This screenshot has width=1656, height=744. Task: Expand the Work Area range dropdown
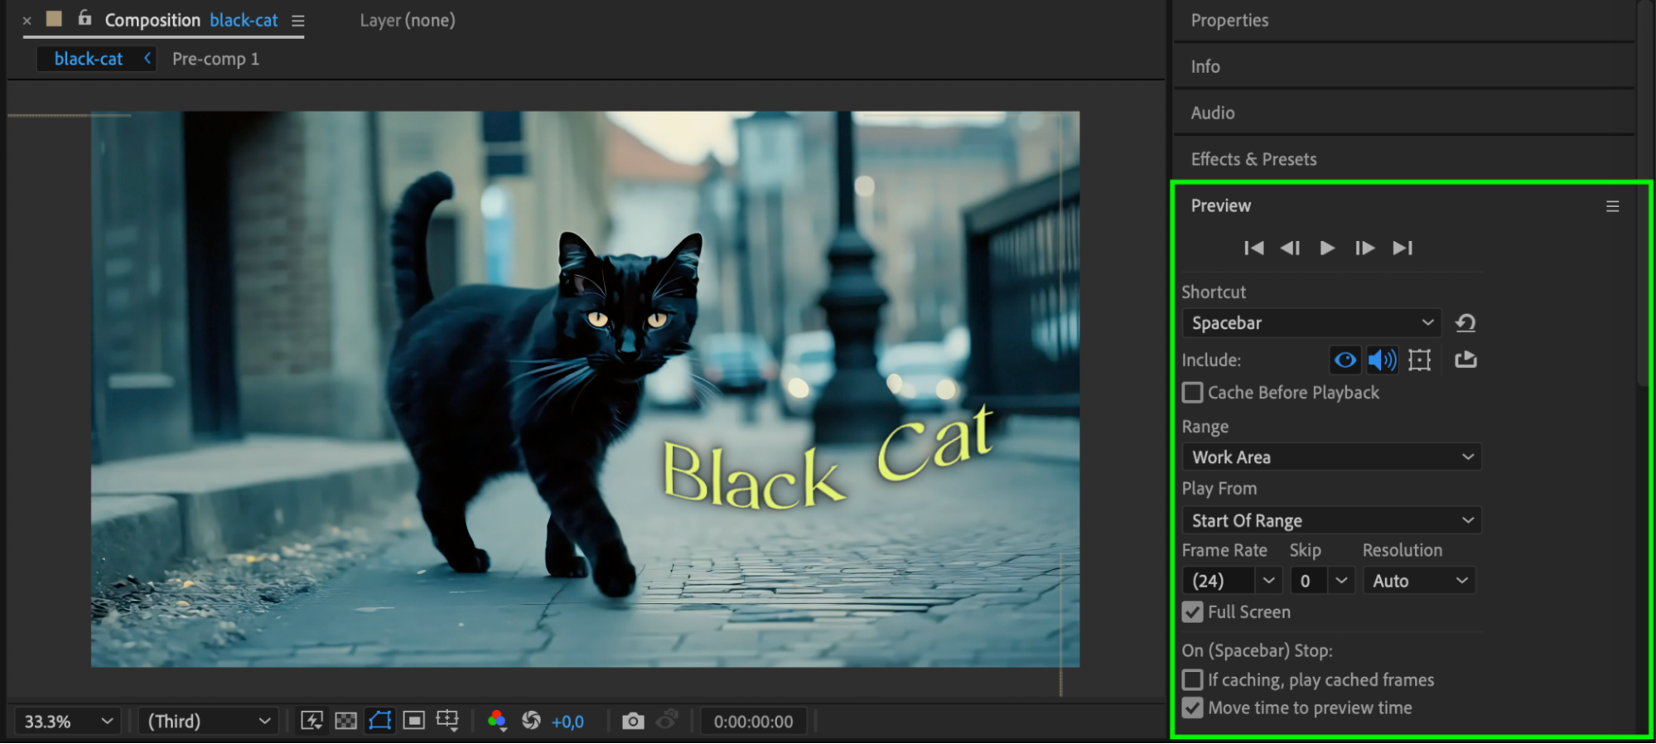point(1331,457)
